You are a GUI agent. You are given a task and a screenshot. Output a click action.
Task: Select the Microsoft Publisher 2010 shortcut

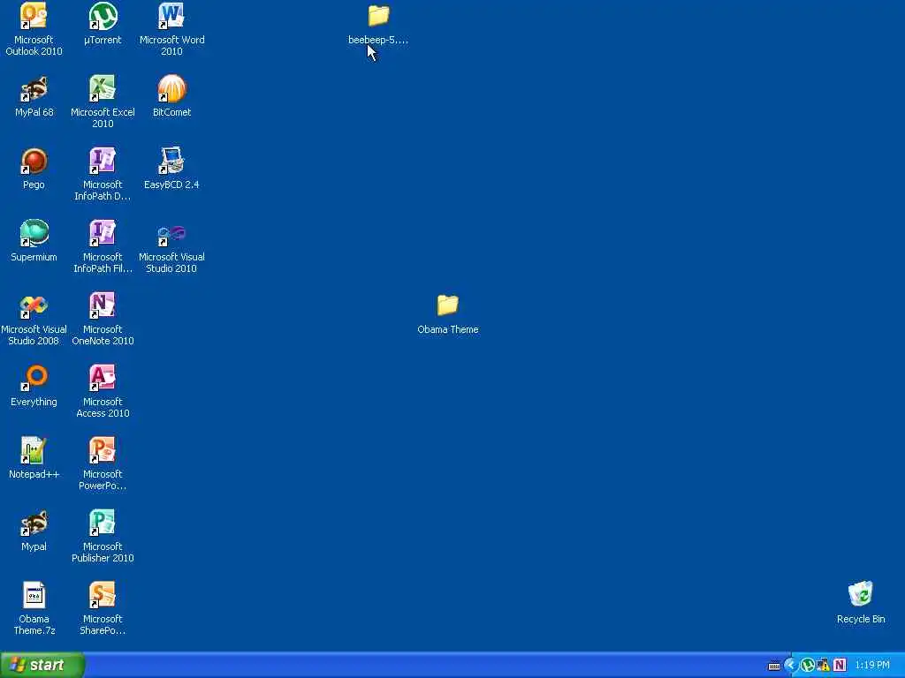tap(103, 536)
